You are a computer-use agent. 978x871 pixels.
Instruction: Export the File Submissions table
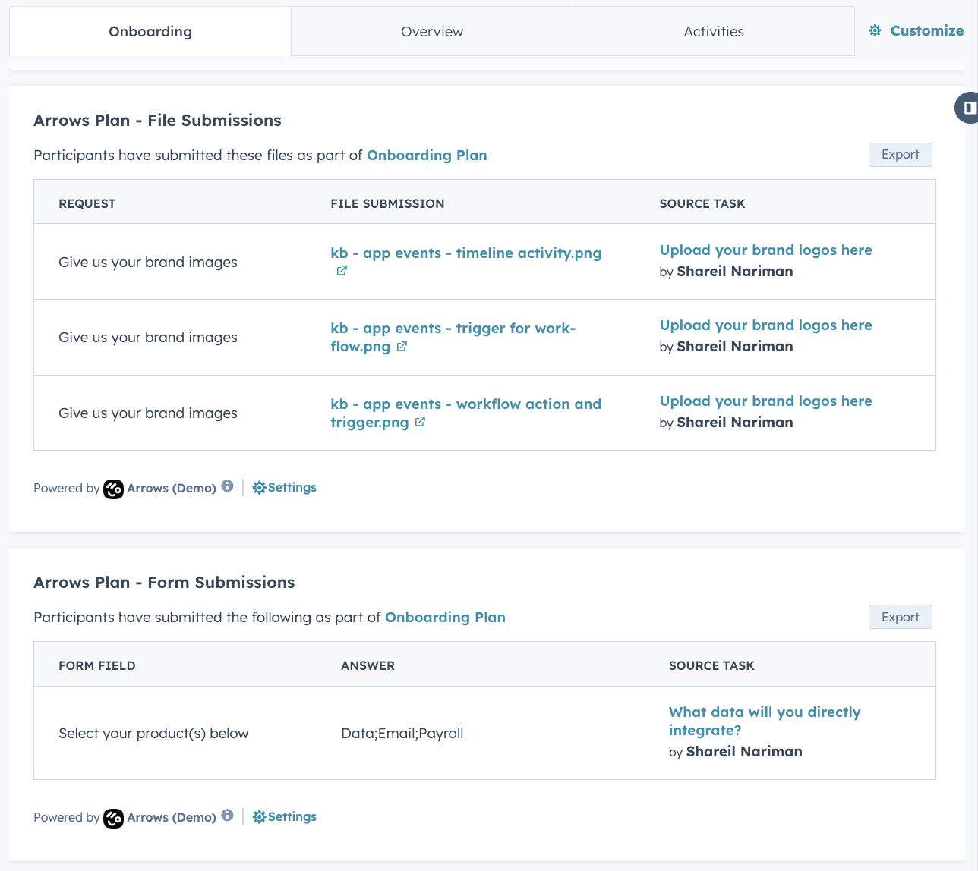click(x=900, y=155)
